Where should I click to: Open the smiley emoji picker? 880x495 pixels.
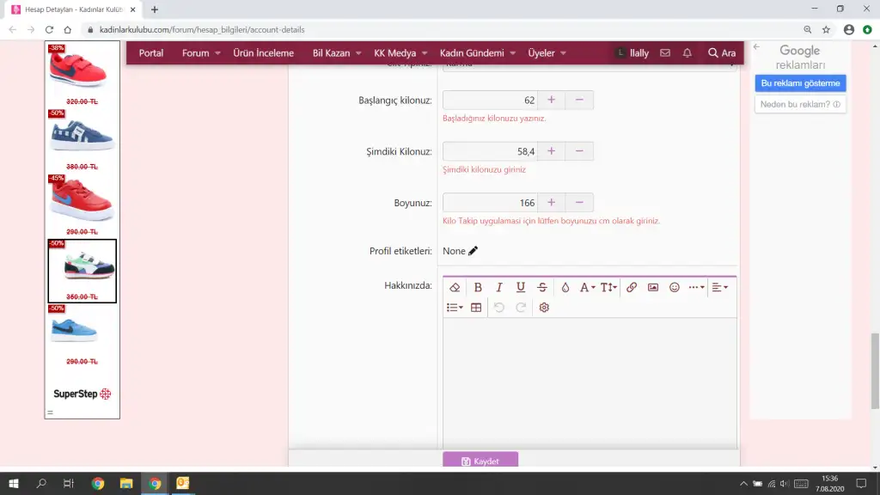click(675, 287)
